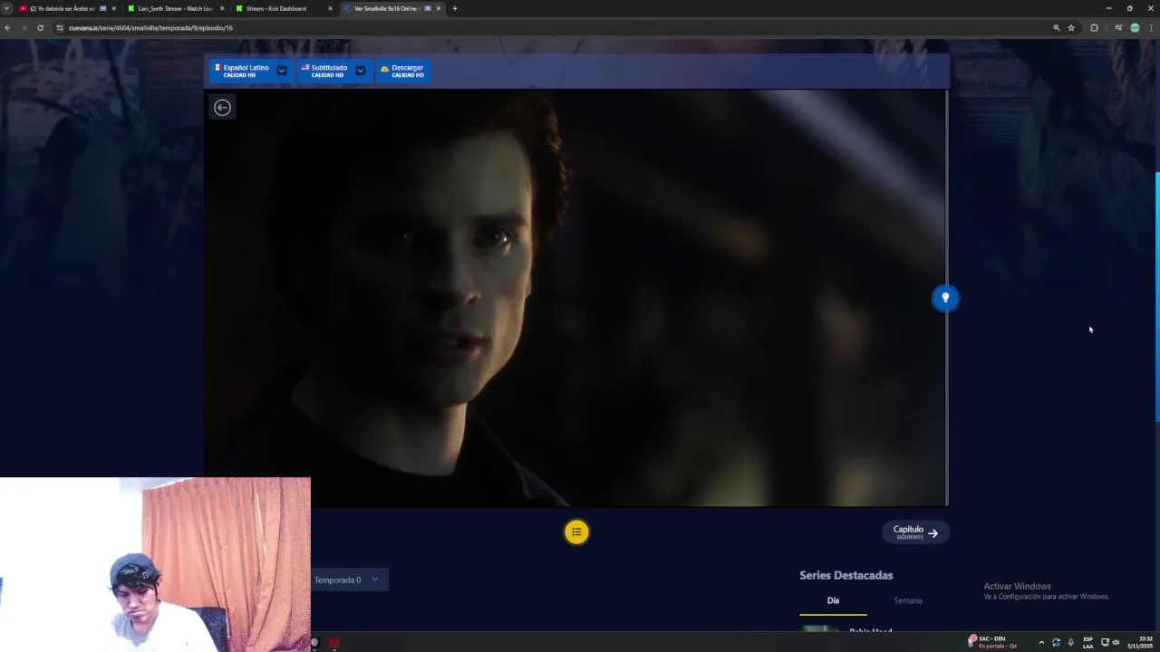1160x652 pixels.
Task: Go to next chapter with Capitulo Siguiente
Action: point(915,532)
